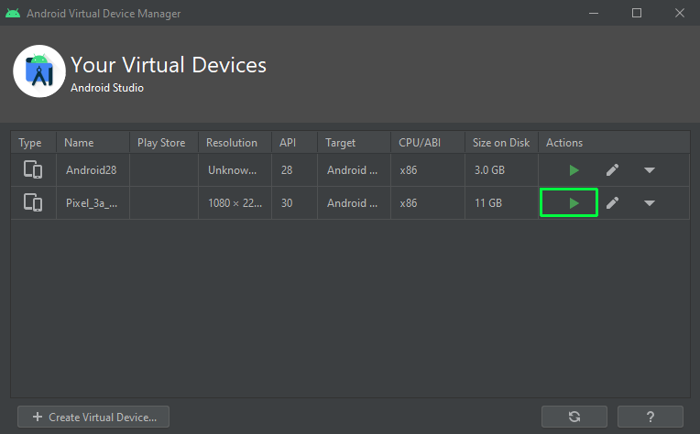Select the Android28 name cell
The width and height of the screenshot is (700, 434).
(91, 170)
